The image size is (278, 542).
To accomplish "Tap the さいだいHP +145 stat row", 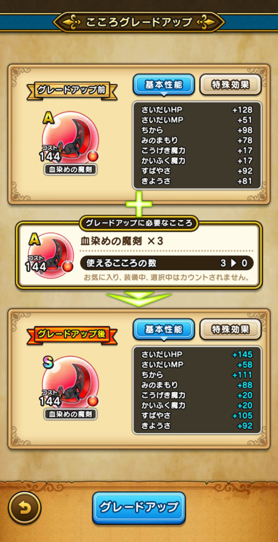I will 197,354.
